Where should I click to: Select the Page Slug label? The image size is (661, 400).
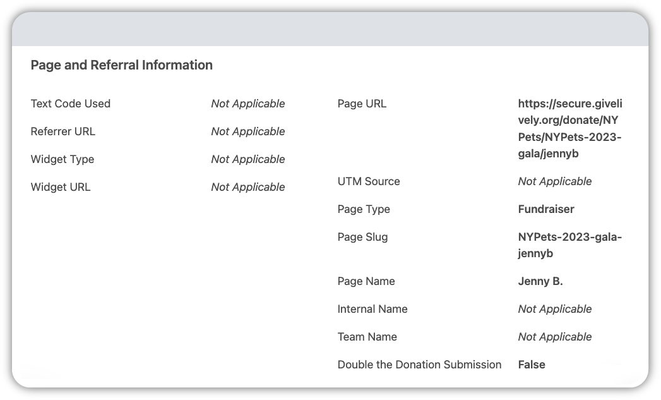point(362,237)
